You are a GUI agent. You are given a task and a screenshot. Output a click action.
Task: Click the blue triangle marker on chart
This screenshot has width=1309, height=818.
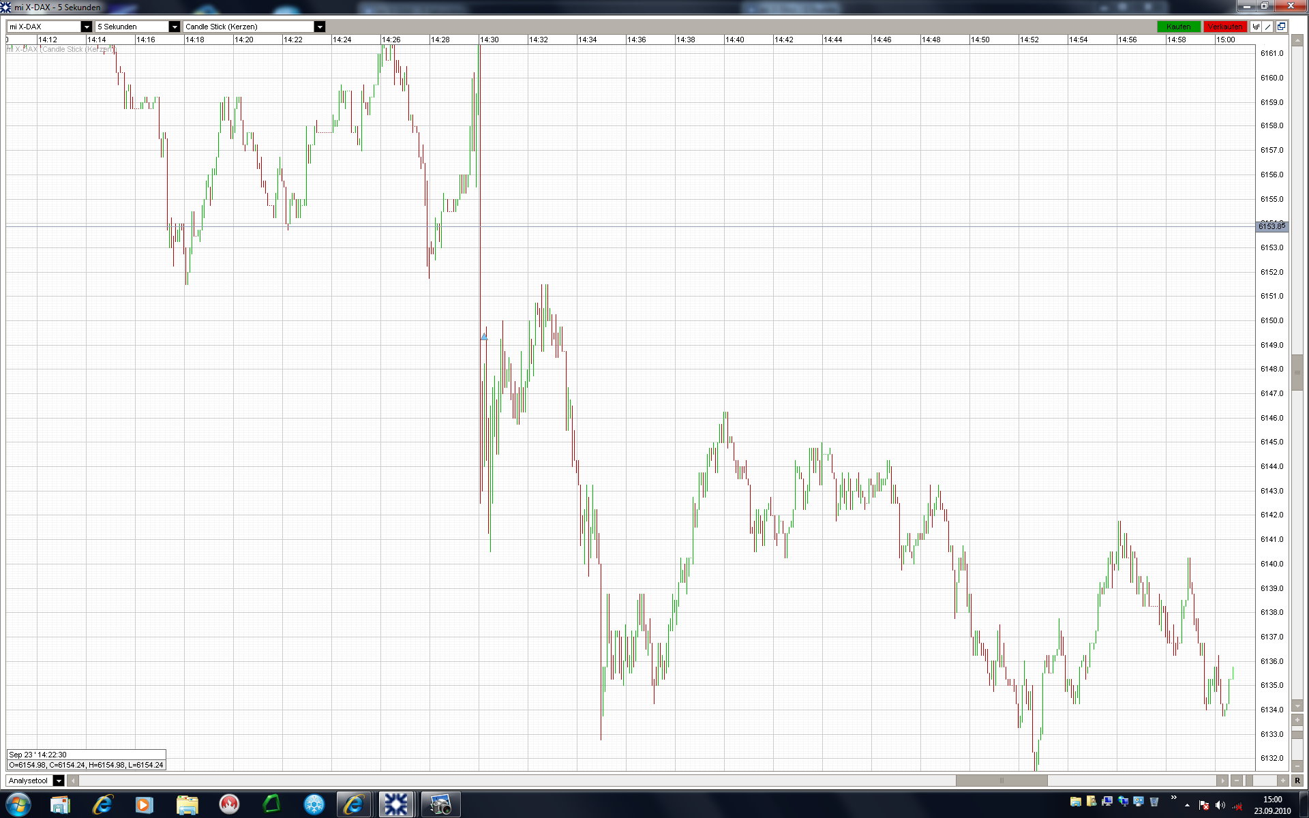click(484, 337)
